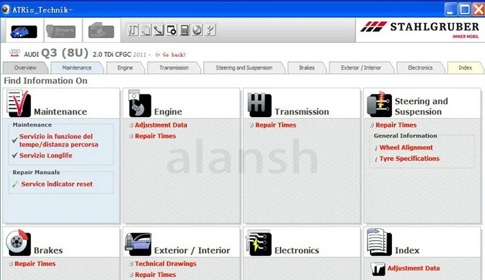Switch to the Index tab
The height and width of the screenshot is (280, 485).
(465, 68)
